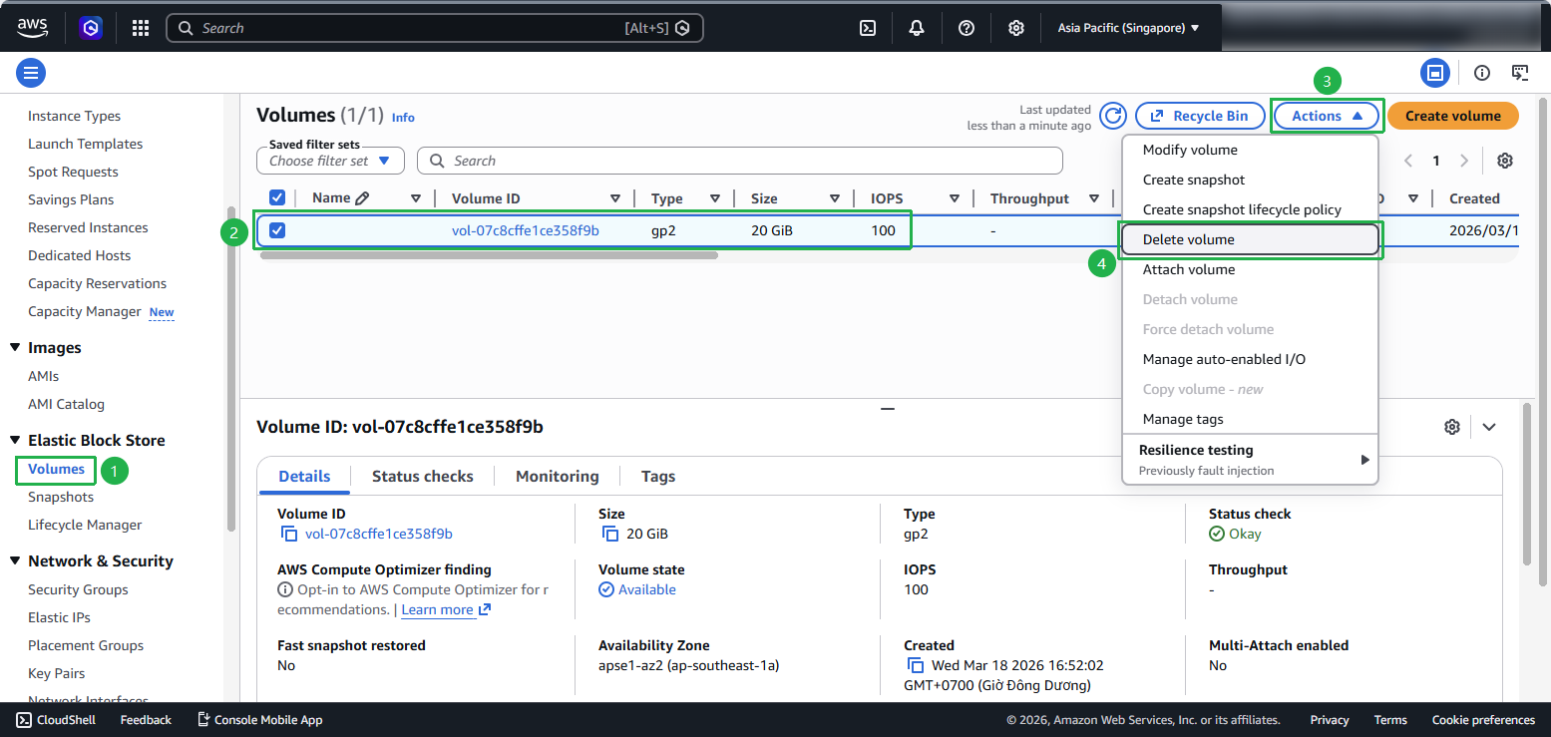The width and height of the screenshot is (1551, 737).
Task: Open vol-07c8cffe1ce358f9b link in table row
Action: click(526, 230)
